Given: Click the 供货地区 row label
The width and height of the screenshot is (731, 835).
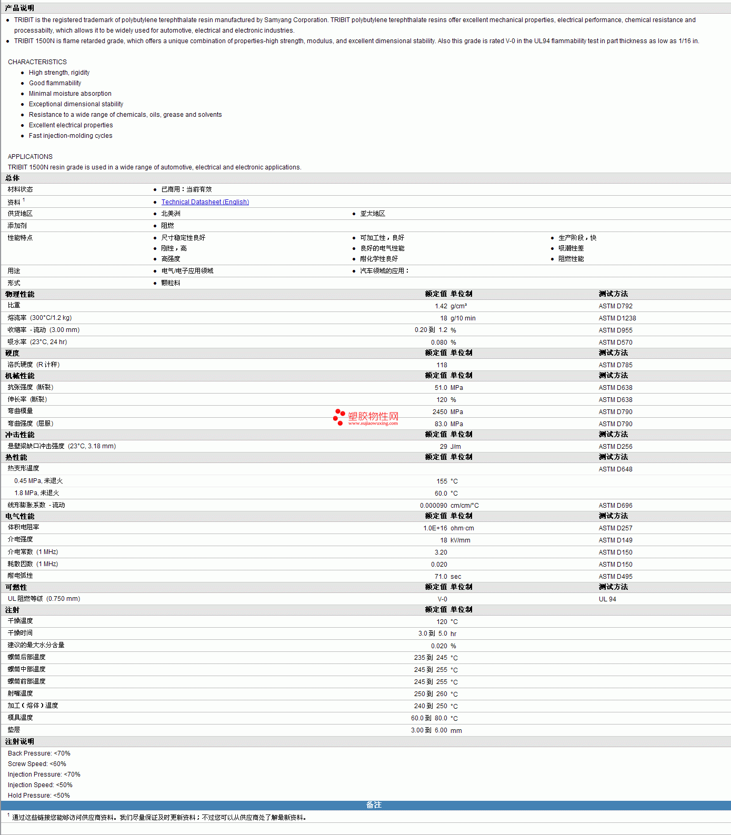Looking at the screenshot, I should click(20, 214).
